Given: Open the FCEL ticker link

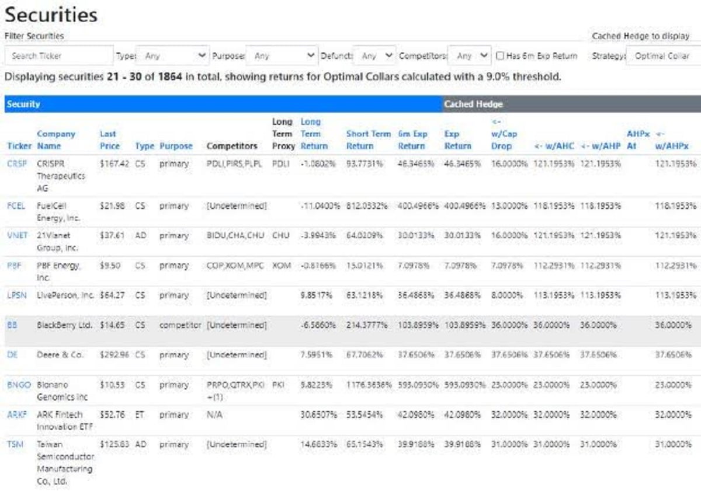Looking at the screenshot, I should 16,206.
